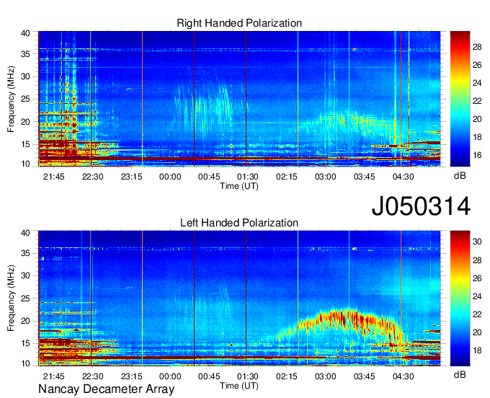The height and width of the screenshot is (398, 490).
Task: Click 'Time (UT)' label under Right Handed plot
Action: tap(239, 186)
